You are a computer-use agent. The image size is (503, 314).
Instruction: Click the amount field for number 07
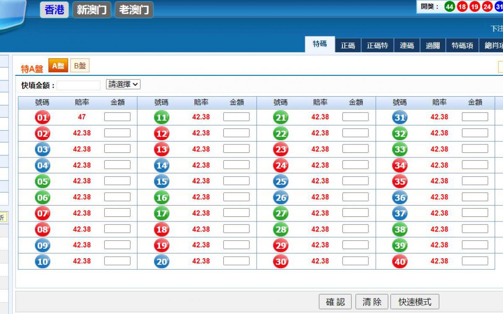(x=117, y=213)
